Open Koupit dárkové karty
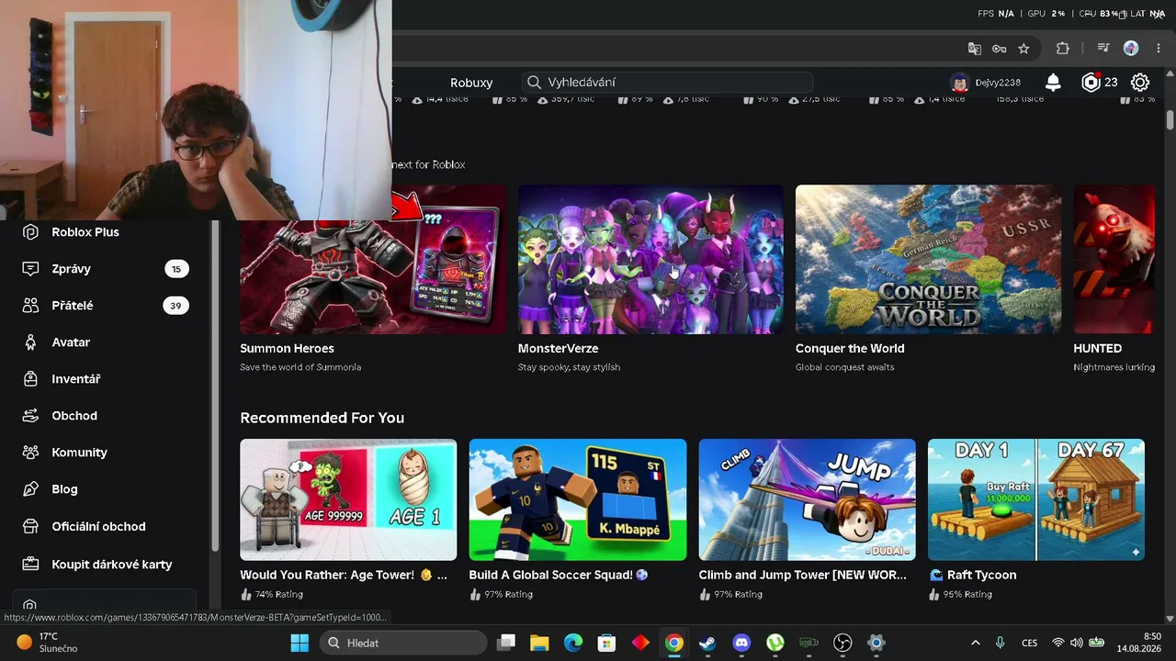 [x=112, y=565]
